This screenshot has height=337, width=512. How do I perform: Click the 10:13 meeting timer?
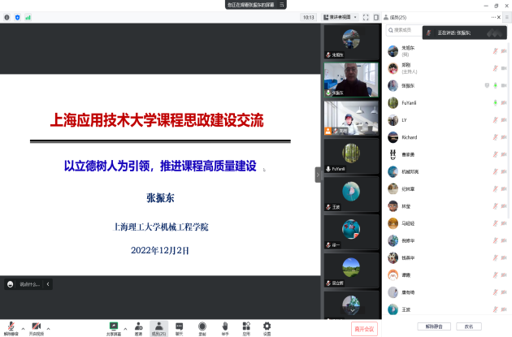pos(308,17)
